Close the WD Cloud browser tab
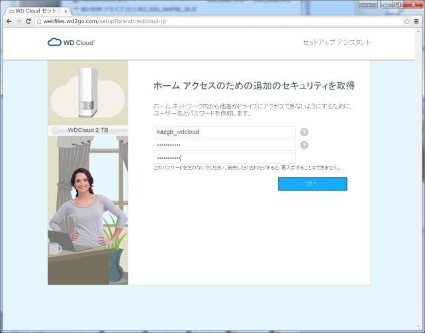 (66, 11)
